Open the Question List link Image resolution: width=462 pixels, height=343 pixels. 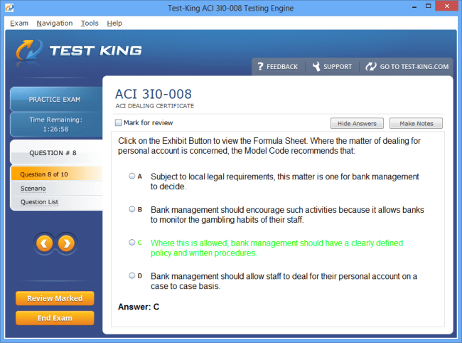pos(39,202)
